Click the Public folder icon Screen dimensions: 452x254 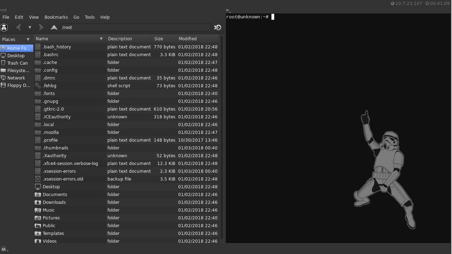(38, 226)
